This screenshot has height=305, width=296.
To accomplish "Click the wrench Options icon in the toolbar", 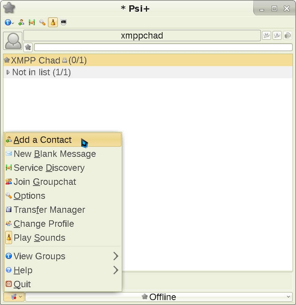I will coord(42,23).
